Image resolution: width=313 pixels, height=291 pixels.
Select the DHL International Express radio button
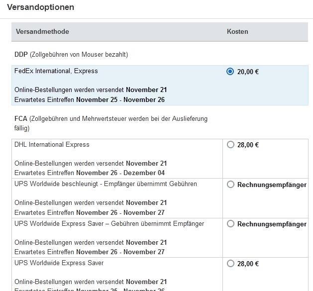point(230,145)
